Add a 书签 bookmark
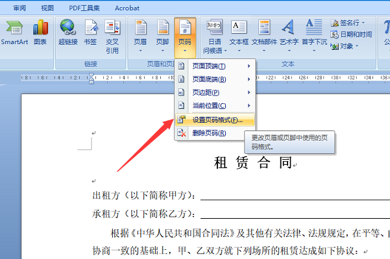 [90, 32]
